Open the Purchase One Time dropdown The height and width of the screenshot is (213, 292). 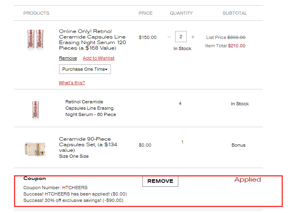[85, 69]
